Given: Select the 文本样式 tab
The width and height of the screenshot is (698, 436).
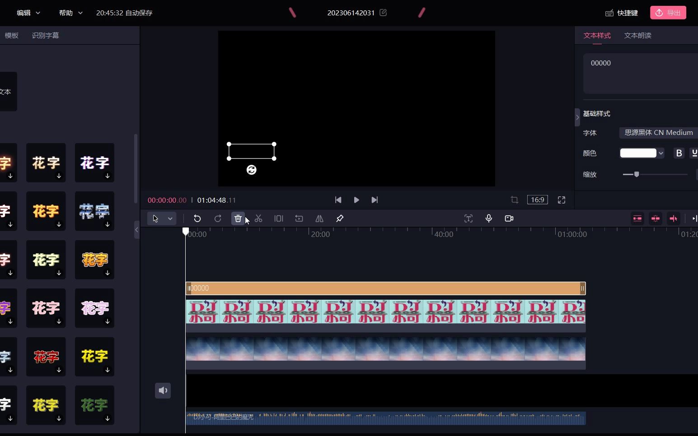Looking at the screenshot, I should tap(597, 35).
